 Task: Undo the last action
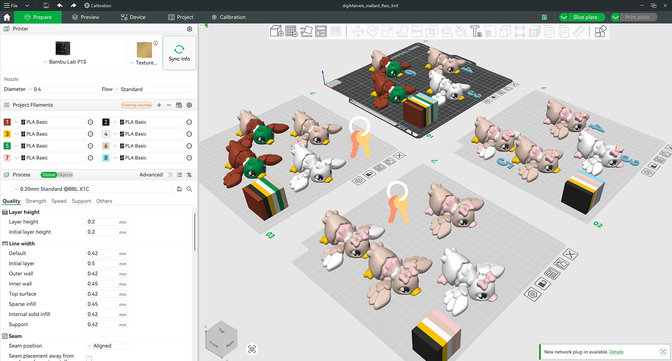(x=60, y=5)
